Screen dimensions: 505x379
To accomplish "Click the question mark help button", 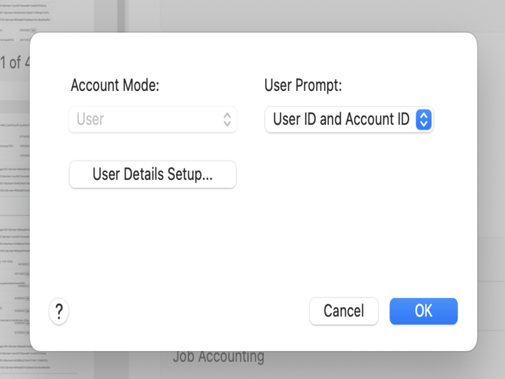I will [x=59, y=311].
